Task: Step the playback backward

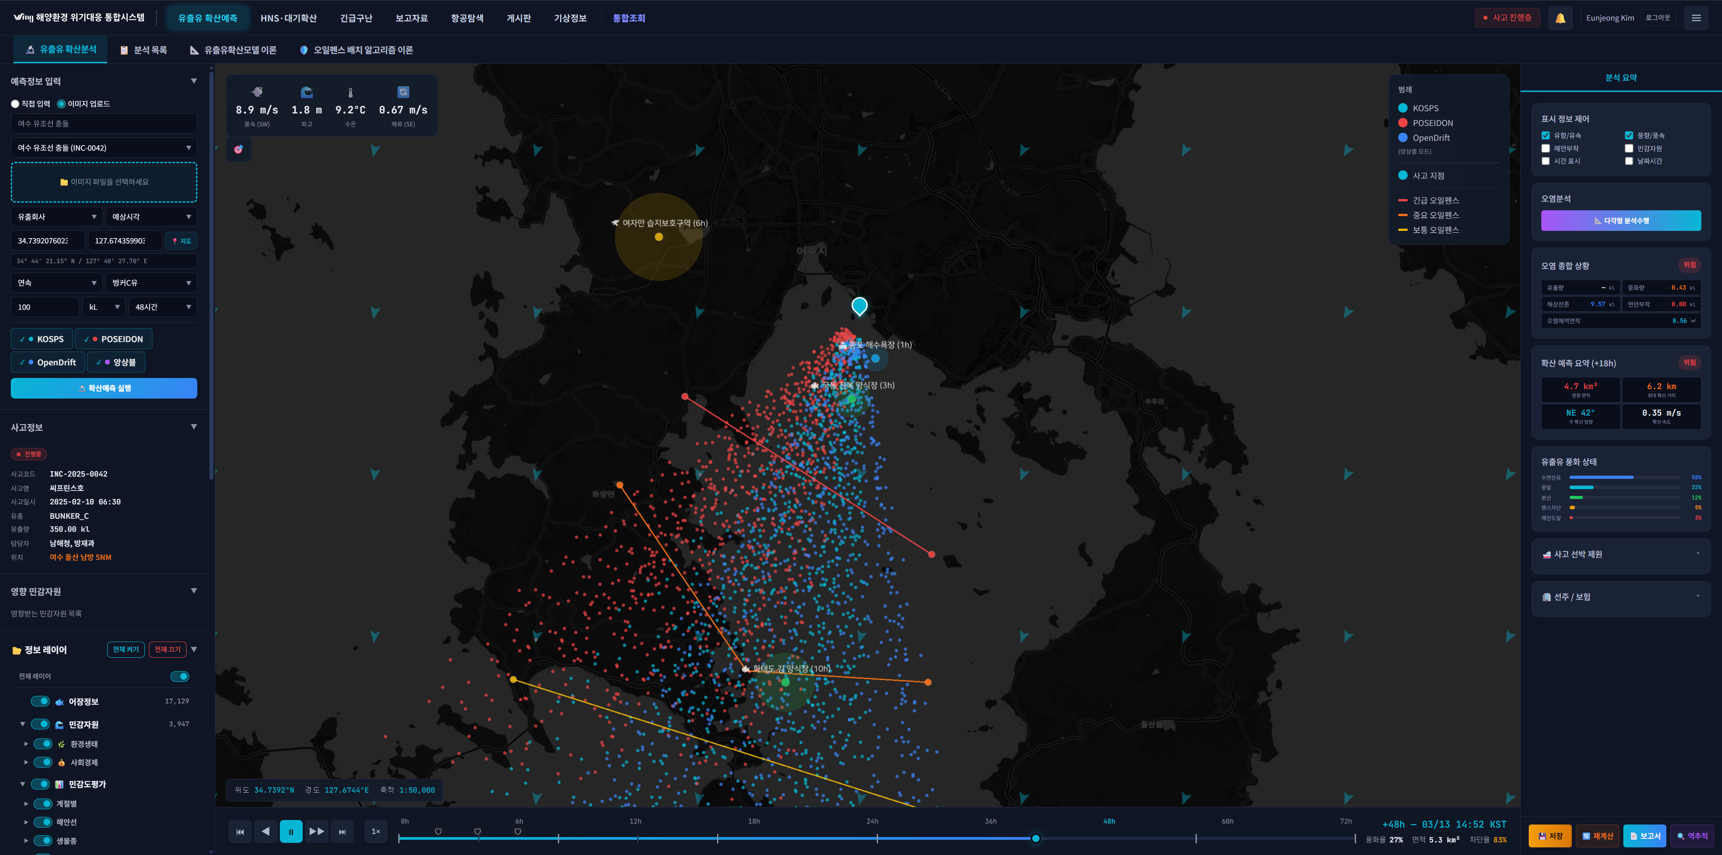Action: [x=265, y=831]
